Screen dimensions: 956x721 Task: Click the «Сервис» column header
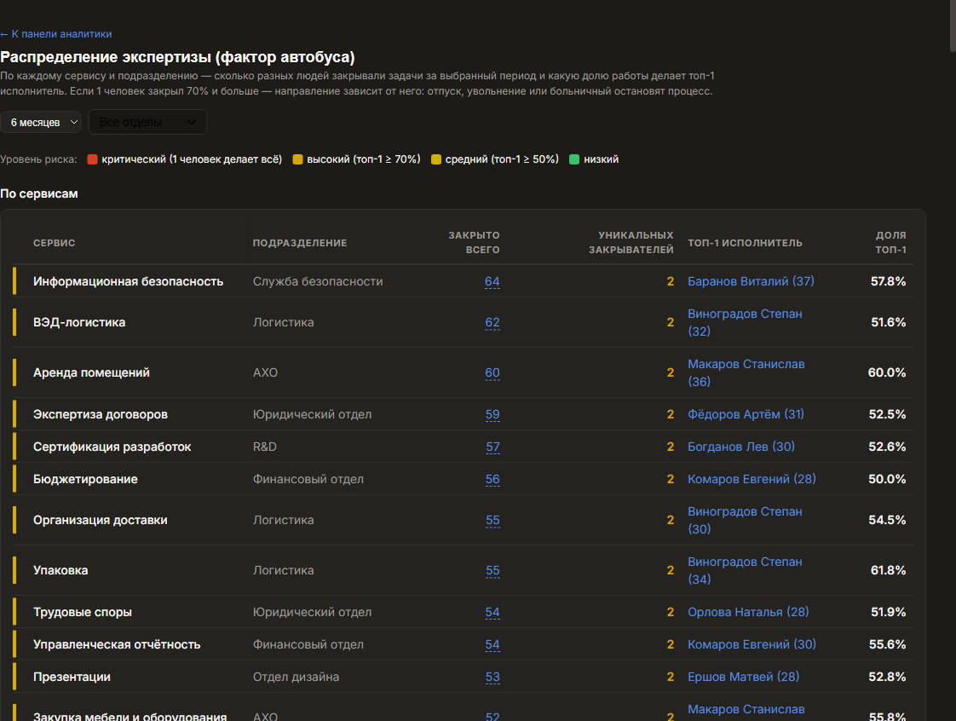pos(55,243)
